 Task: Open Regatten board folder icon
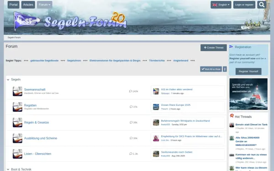point(17,107)
